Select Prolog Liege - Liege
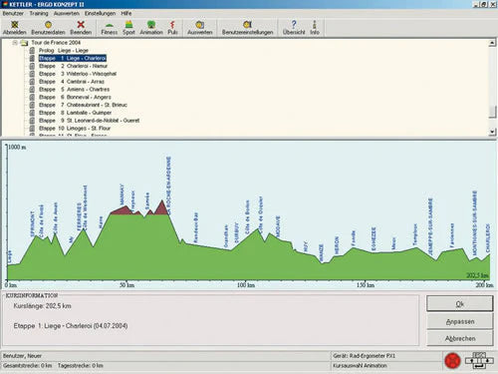This screenshot has height=374, width=498. (64, 51)
